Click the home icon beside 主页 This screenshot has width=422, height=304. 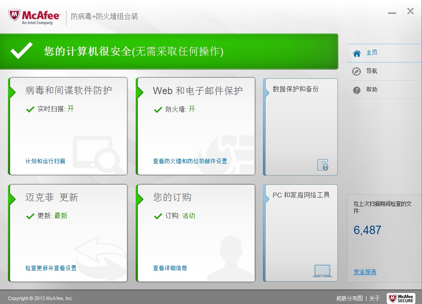[357, 53]
